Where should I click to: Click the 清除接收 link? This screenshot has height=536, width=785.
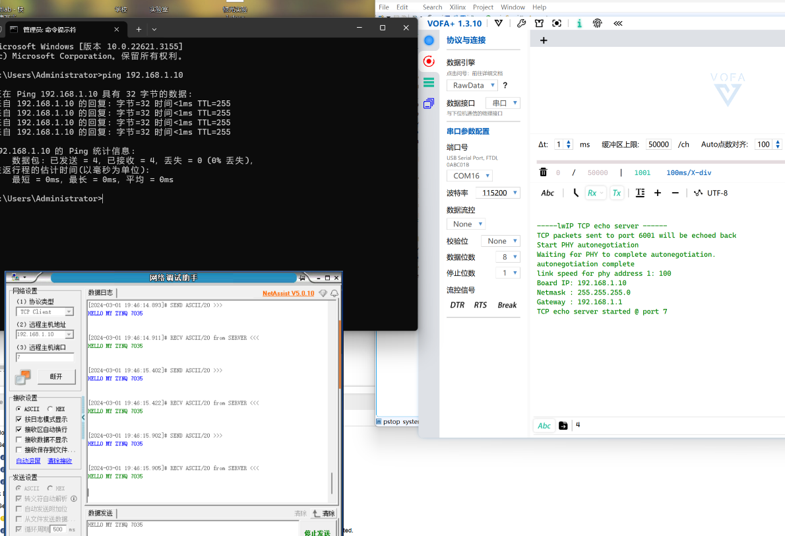(x=59, y=461)
